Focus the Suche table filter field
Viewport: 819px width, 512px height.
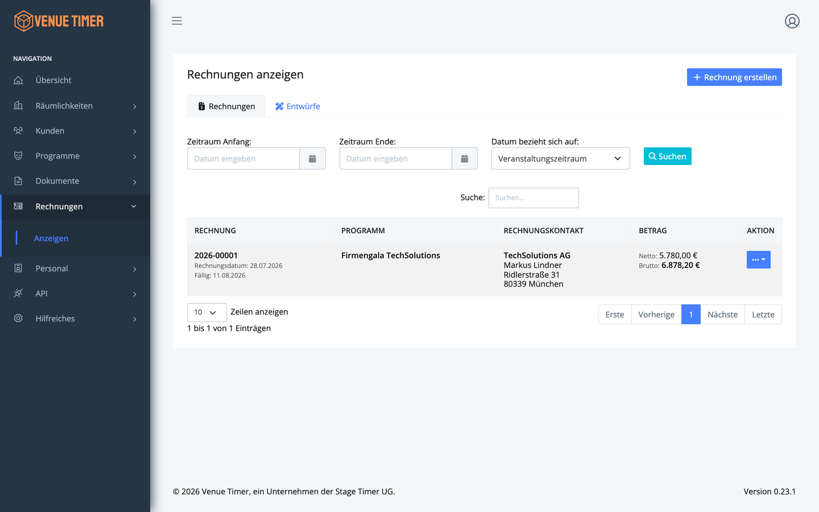[533, 198]
